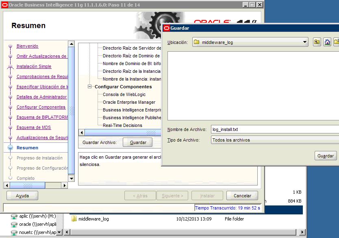This screenshot has height=238, width=339.
Task: Open Esquema de BIPLATFORM step link
Action: point(42,117)
